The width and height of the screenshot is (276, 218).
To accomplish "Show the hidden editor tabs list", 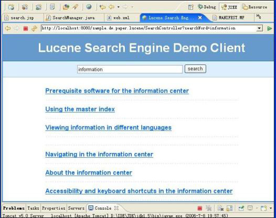I will click(x=259, y=17).
